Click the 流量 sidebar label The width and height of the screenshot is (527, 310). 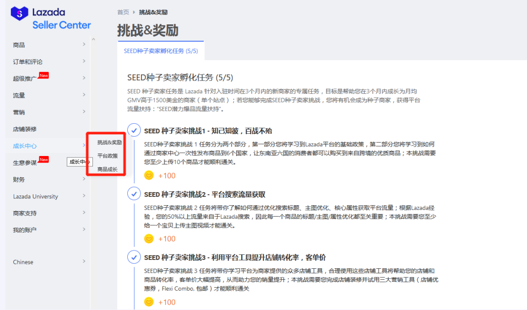(19, 95)
